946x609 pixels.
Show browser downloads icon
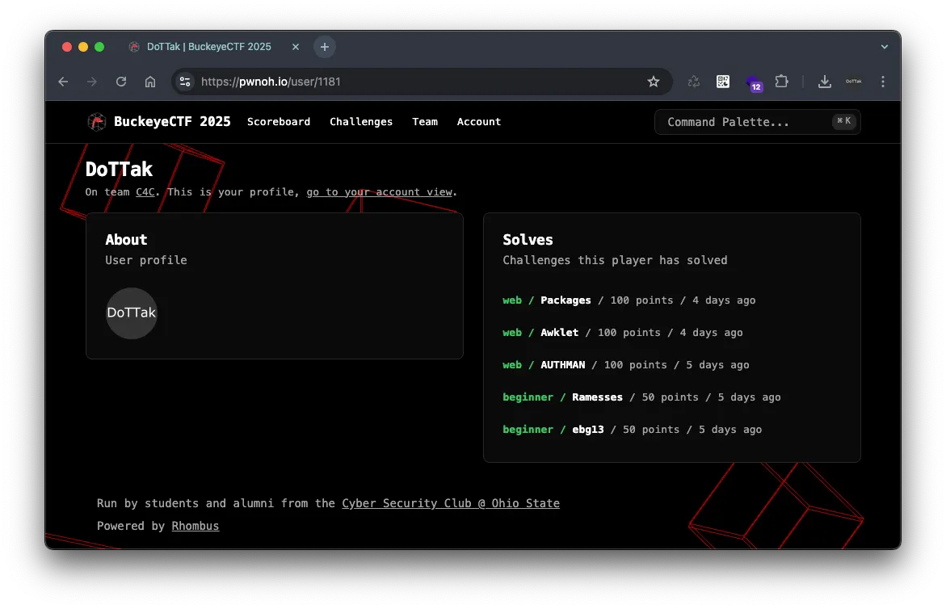(824, 82)
